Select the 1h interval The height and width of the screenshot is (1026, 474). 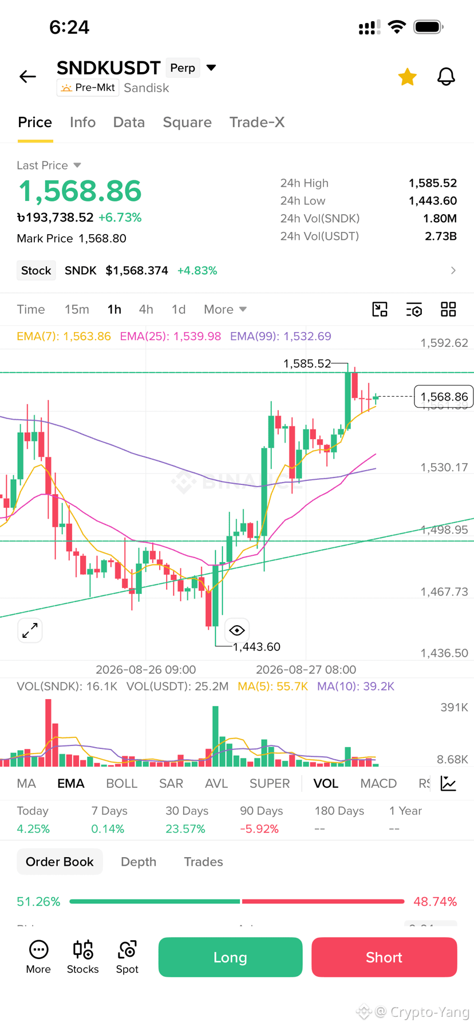(114, 309)
